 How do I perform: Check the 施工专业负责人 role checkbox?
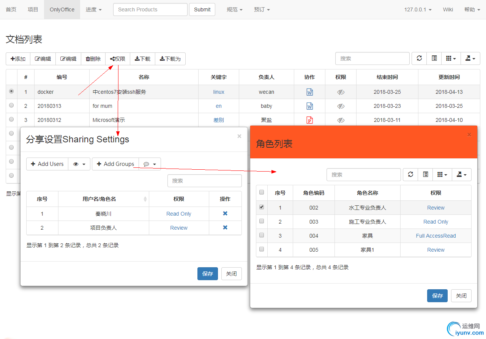click(x=262, y=221)
